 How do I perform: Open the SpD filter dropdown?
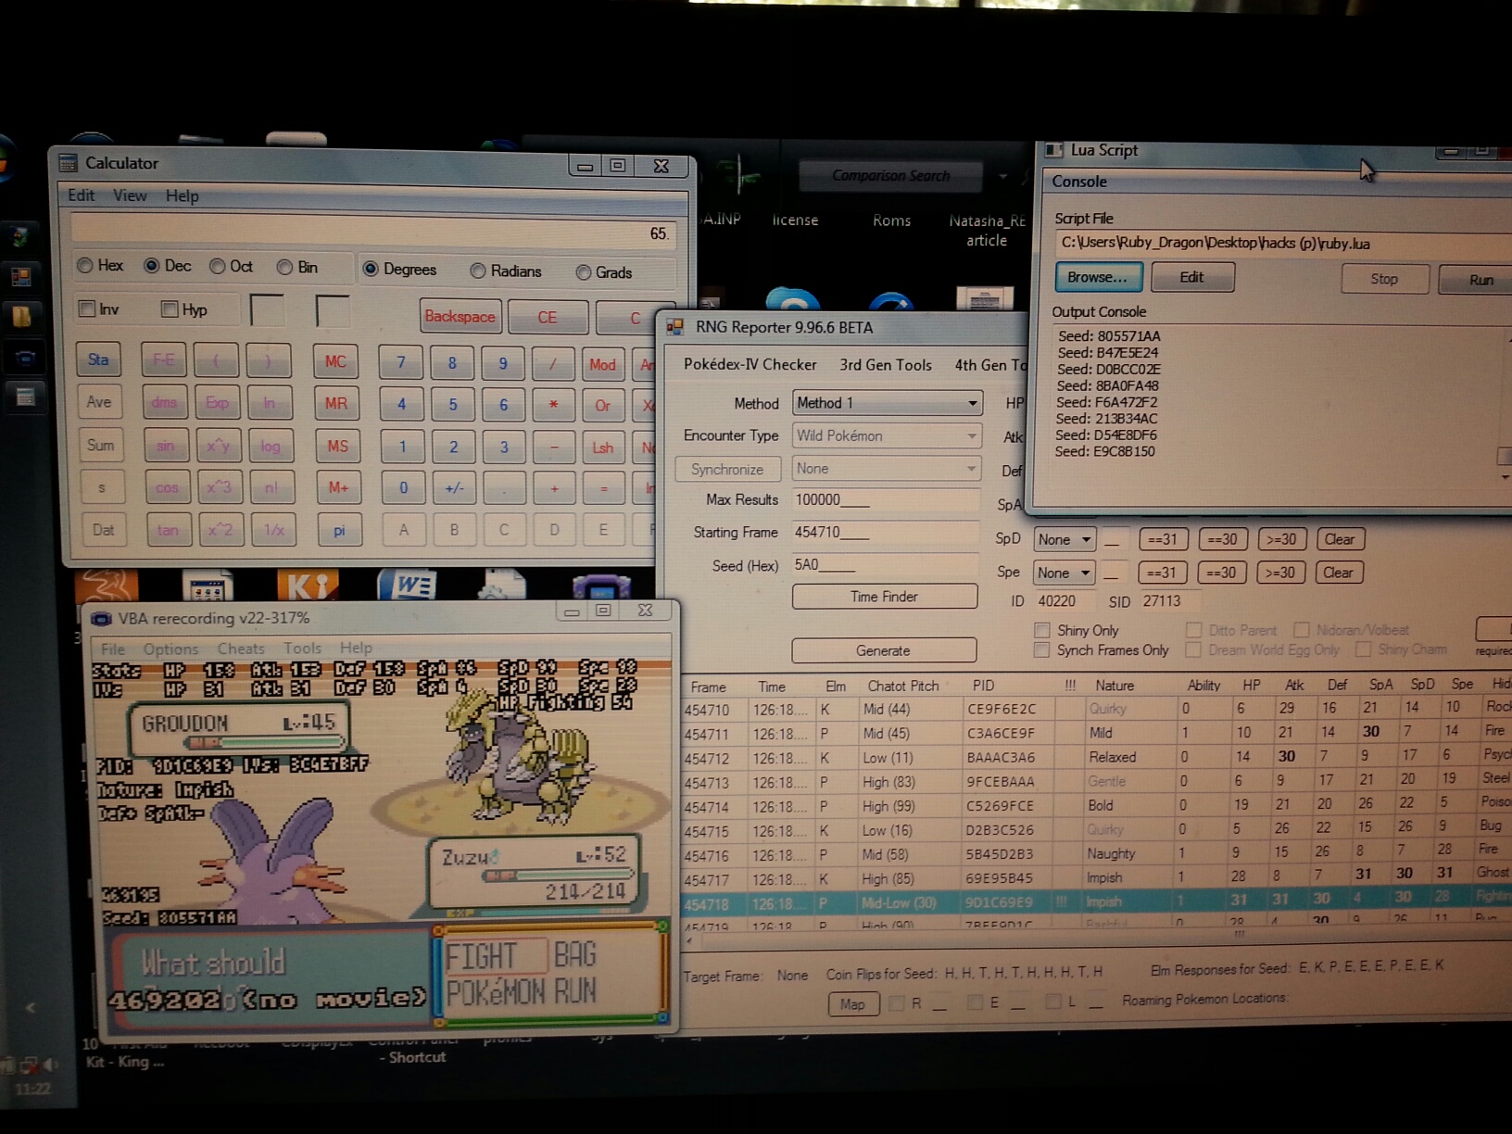1065,539
